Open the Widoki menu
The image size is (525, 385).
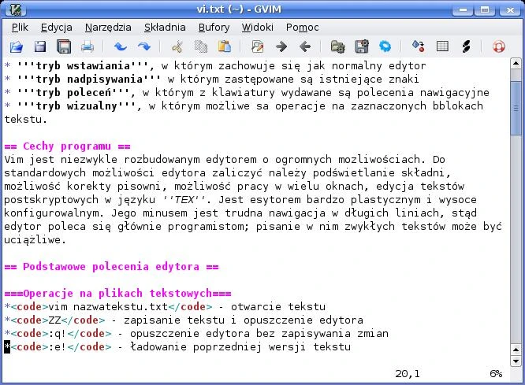click(x=257, y=28)
